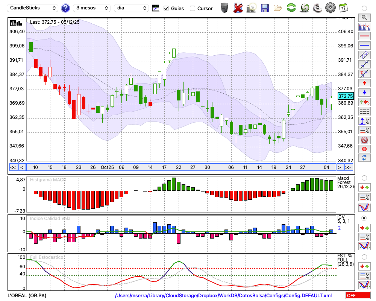
Task: Open the CandleSticks chart type dropdown
Action: point(33,8)
